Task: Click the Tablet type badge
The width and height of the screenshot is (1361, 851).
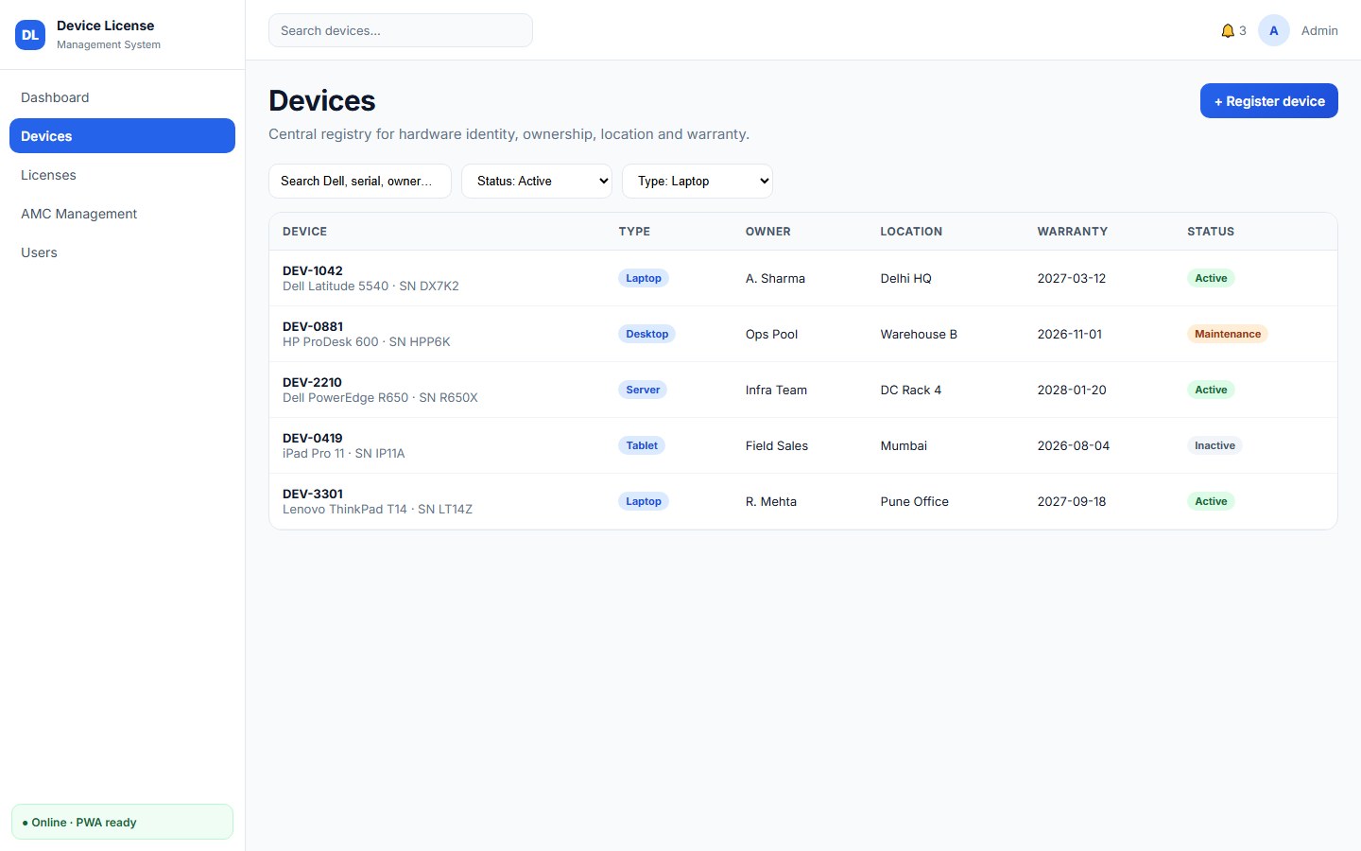Action: click(x=642, y=445)
